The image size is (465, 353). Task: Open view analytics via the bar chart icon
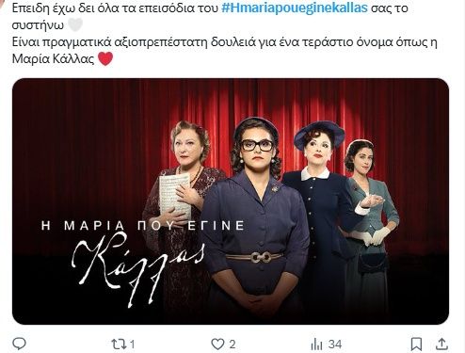click(316, 345)
